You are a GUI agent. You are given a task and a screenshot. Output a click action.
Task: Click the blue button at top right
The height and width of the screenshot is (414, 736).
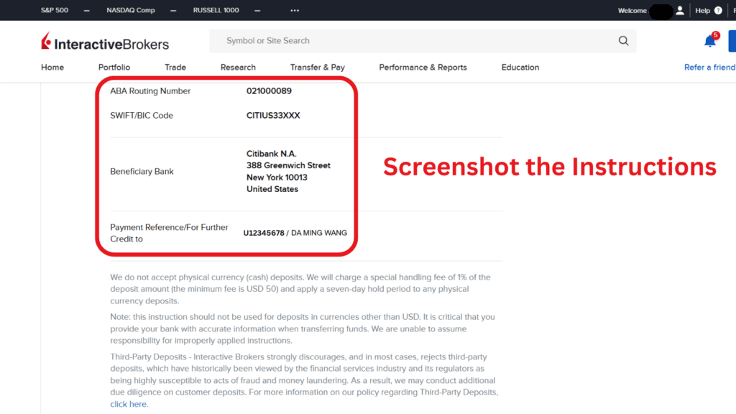pyautogui.click(x=732, y=42)
